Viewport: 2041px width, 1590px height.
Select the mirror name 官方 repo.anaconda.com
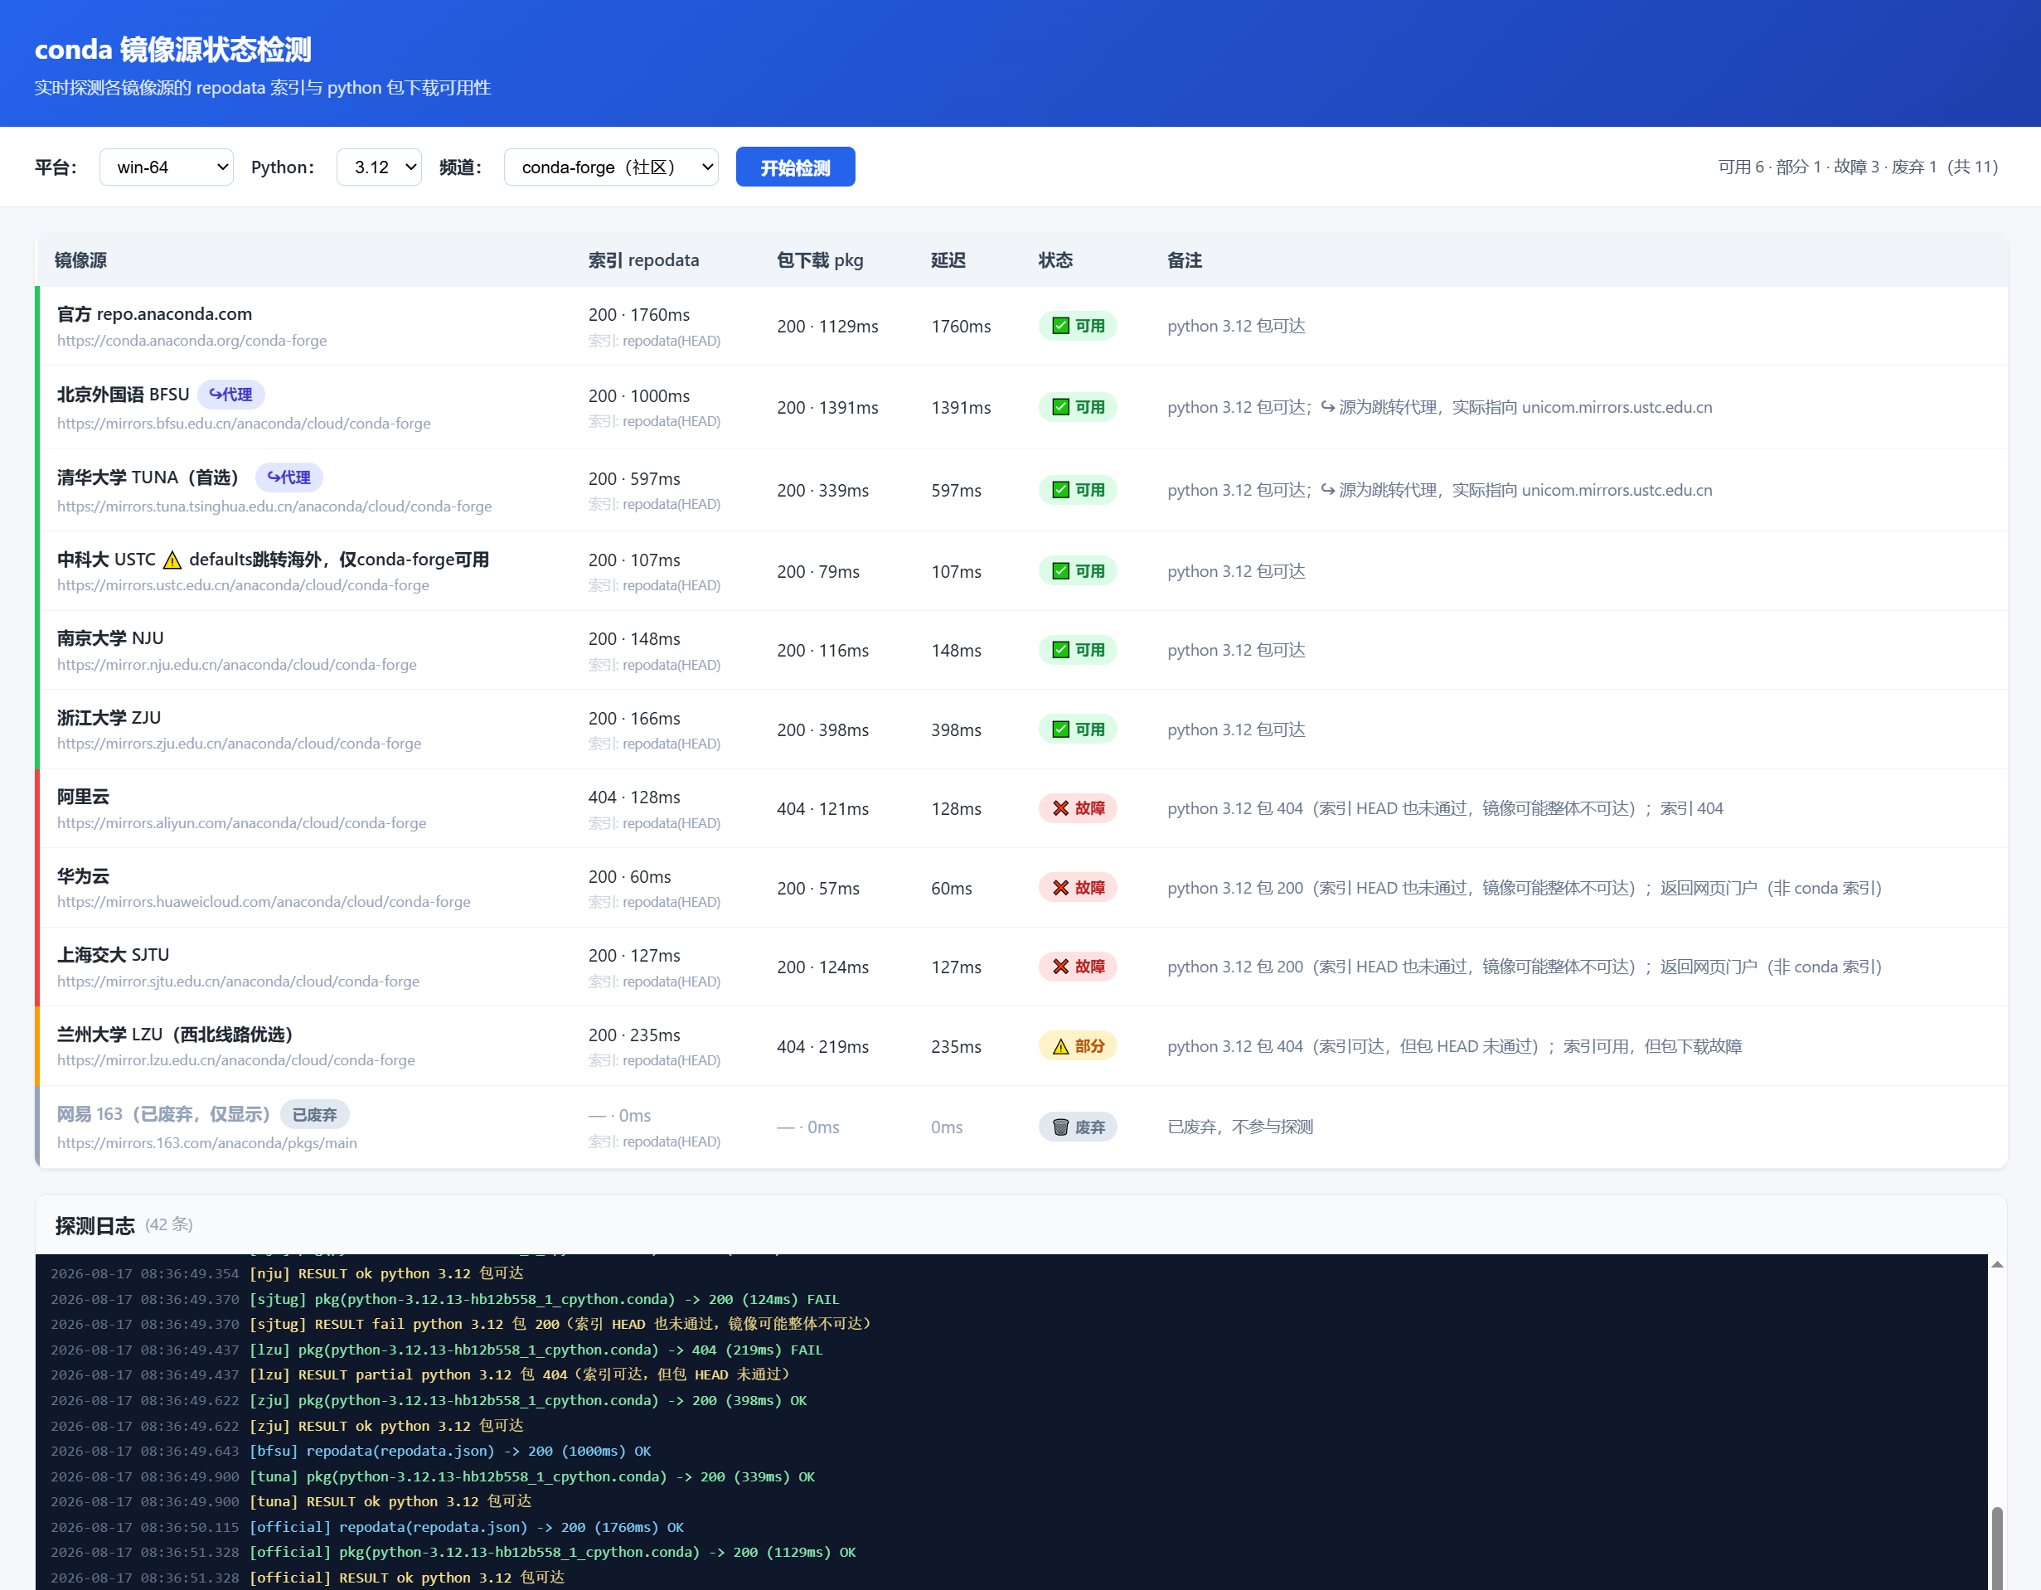[154, 314]
